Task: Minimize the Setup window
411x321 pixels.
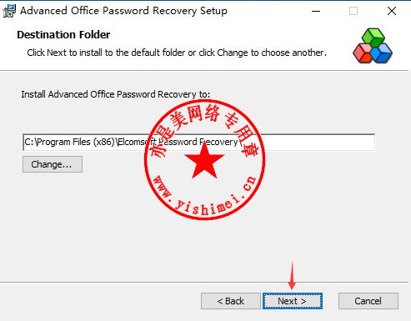Action: point(316,11)
